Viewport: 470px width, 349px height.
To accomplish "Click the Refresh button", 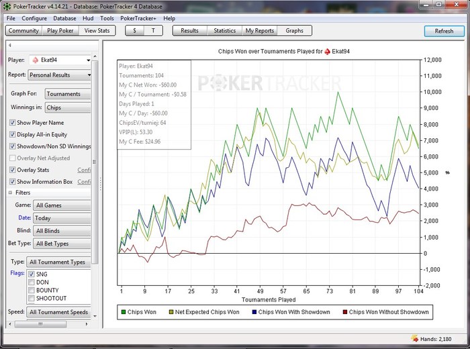I will click(x=444, y=31).
